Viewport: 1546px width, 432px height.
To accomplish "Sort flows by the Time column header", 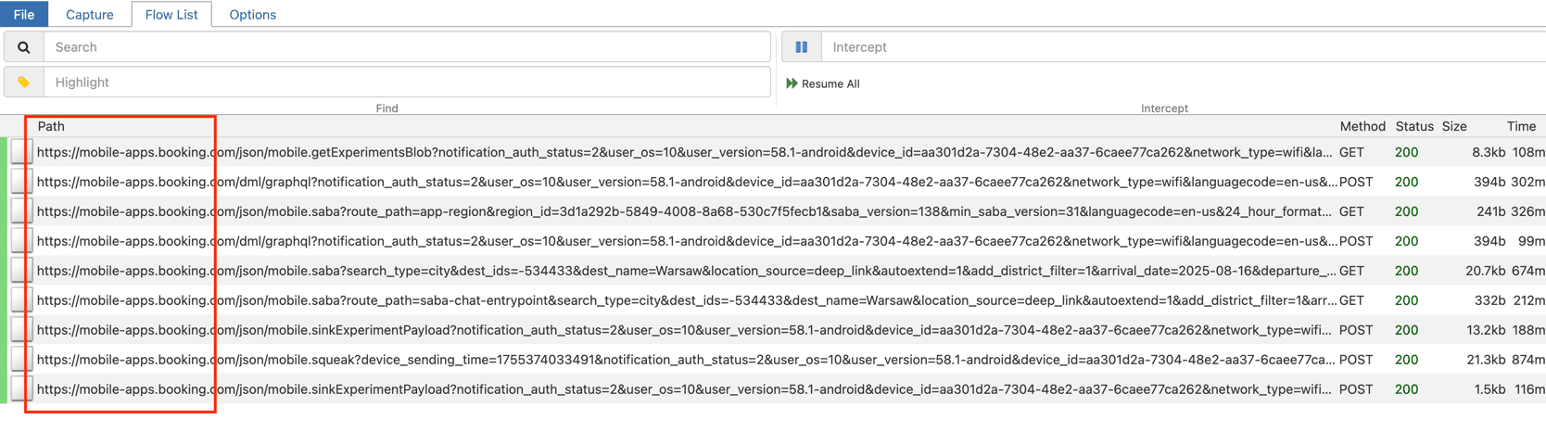I will click(1521, 126).
